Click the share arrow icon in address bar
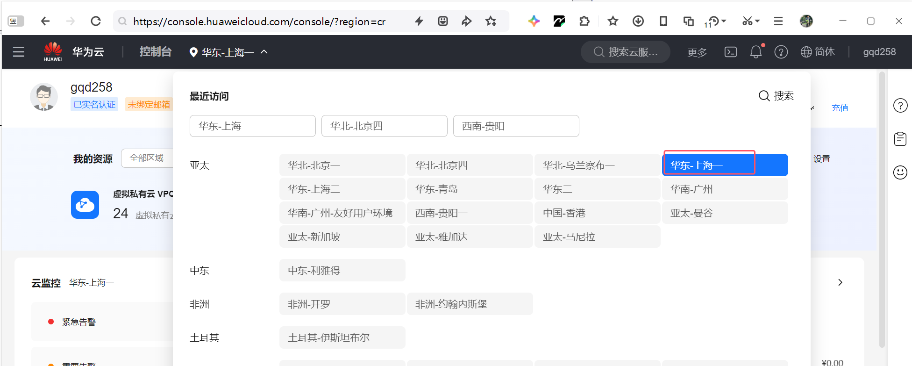Viewport: 912px width, 366px height. pos(466,21)
